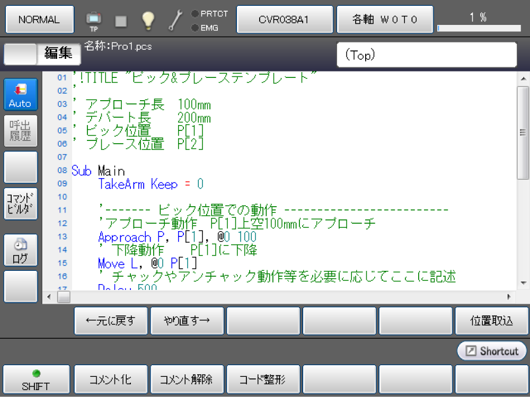Click the teach pendant TP icon
This screenshot has width=530, height=397.
93,20
